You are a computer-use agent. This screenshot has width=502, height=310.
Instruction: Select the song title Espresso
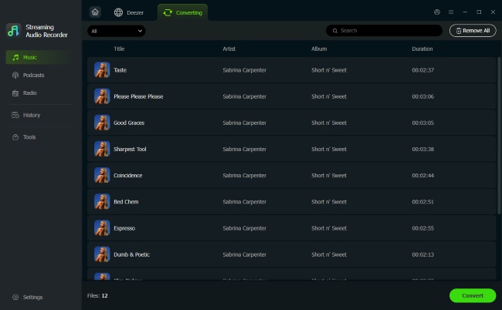(124, 228)
